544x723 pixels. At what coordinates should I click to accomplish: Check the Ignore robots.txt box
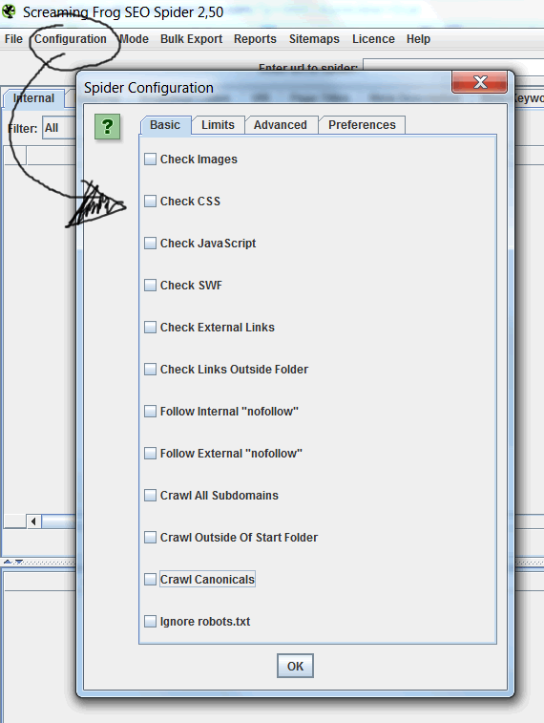pos(150,621)
